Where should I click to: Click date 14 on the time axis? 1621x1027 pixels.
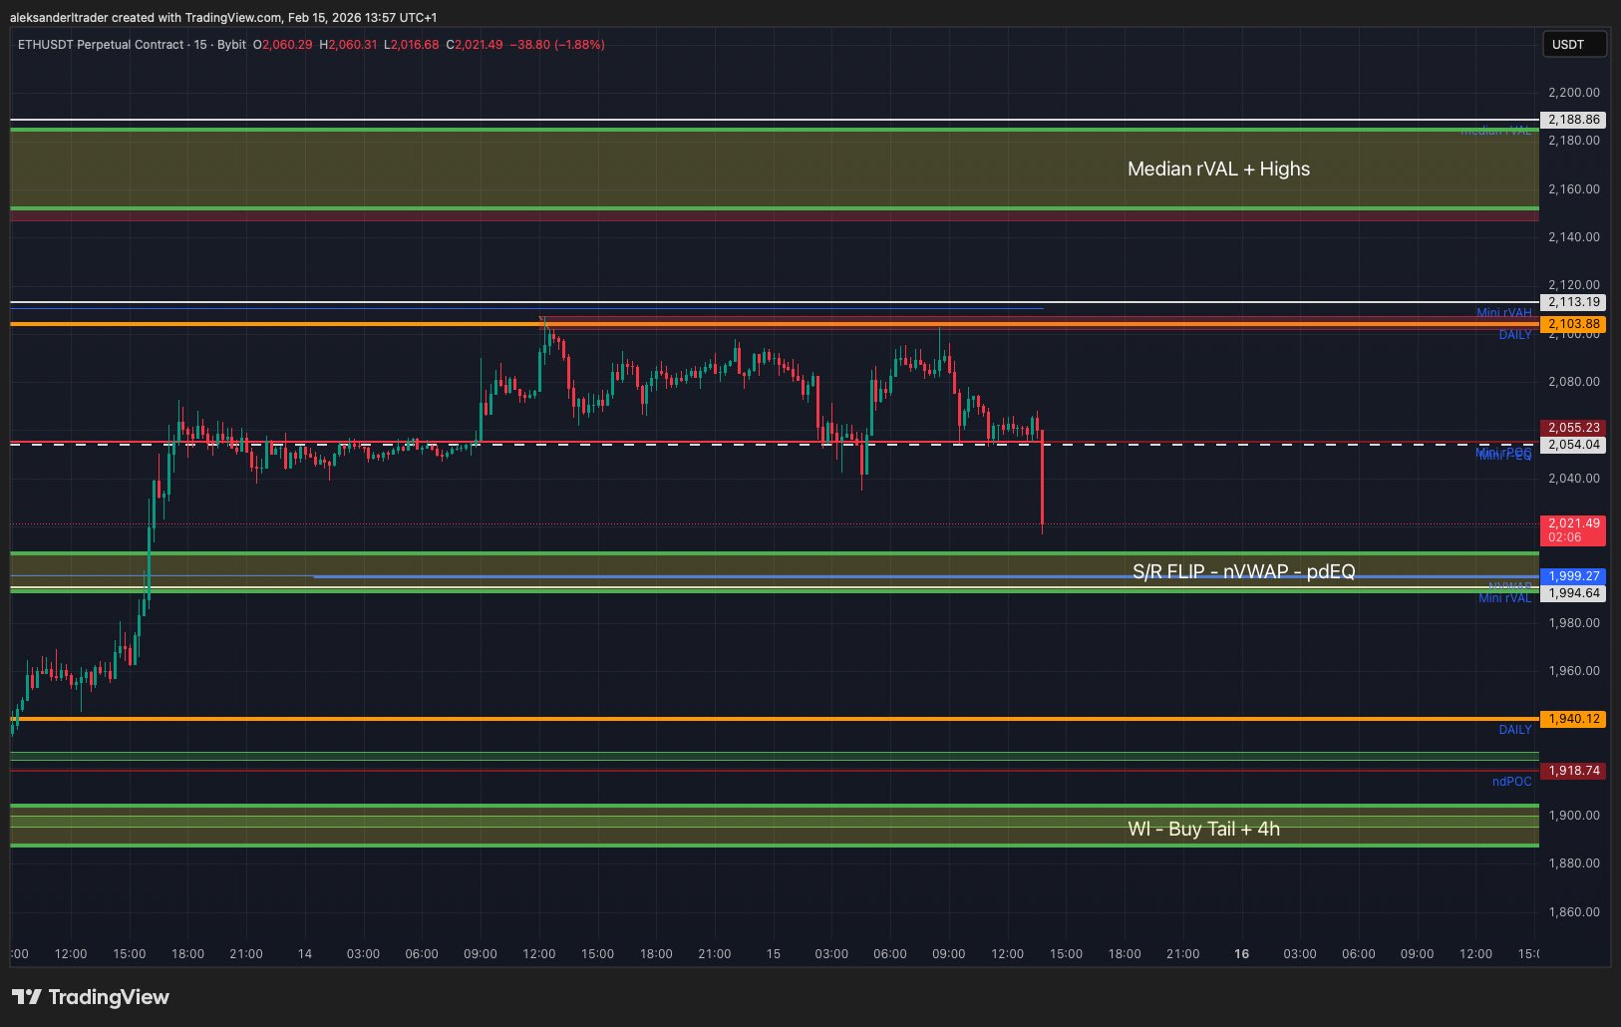(305, 954)
